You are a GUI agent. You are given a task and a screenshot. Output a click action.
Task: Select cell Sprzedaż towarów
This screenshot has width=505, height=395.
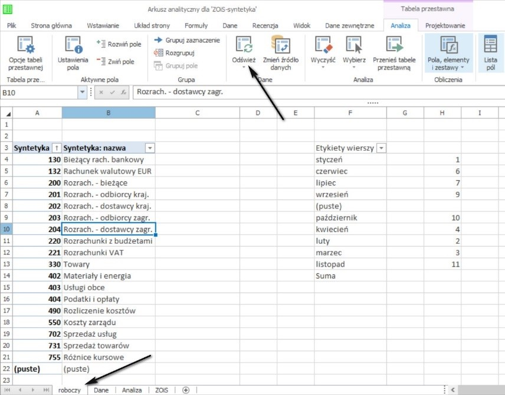point(109,346)
